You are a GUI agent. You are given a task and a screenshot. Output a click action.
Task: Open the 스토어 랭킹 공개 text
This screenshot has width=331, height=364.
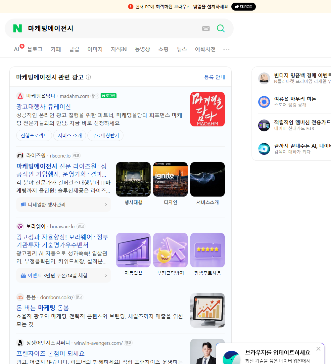(x=290, y=105)
